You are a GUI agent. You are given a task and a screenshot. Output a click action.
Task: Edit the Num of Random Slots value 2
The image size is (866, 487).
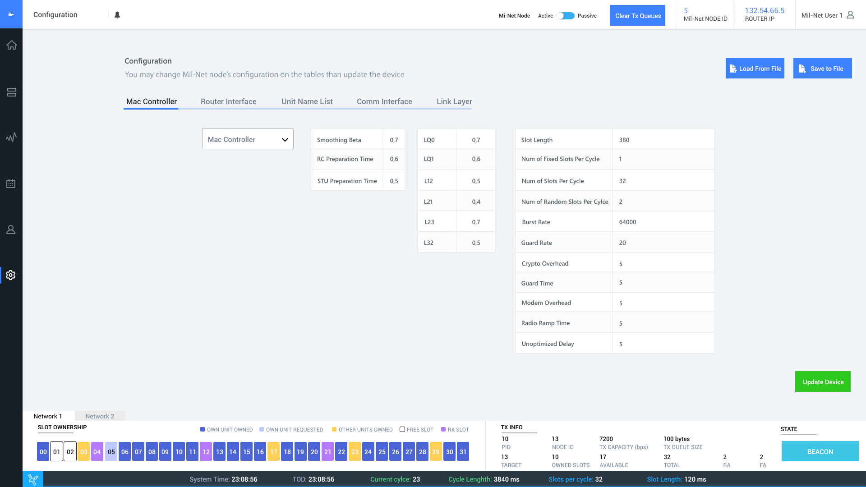point(663,202)
